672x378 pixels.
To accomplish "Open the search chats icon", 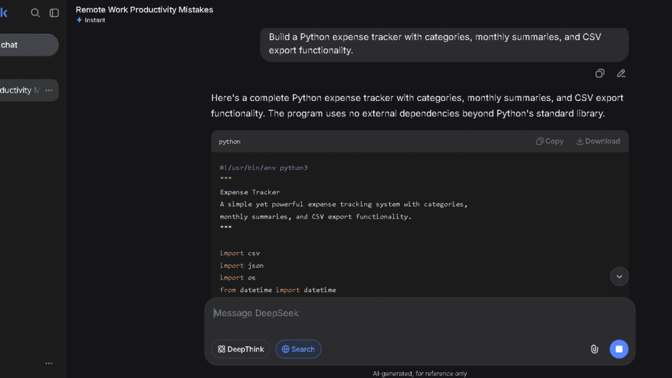I will pyautogui.click(x=35, y=13).
